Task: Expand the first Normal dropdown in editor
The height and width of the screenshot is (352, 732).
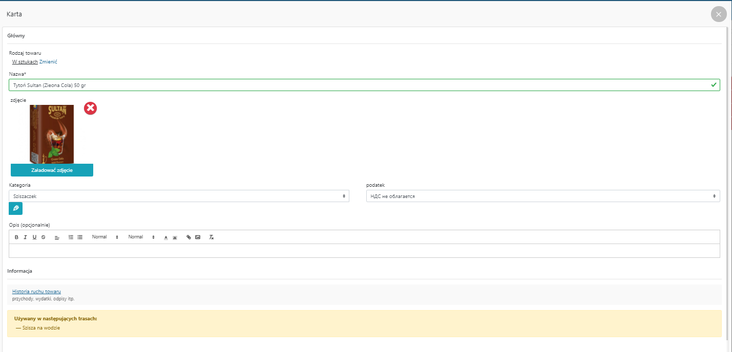Action: [x=105, y=237]
